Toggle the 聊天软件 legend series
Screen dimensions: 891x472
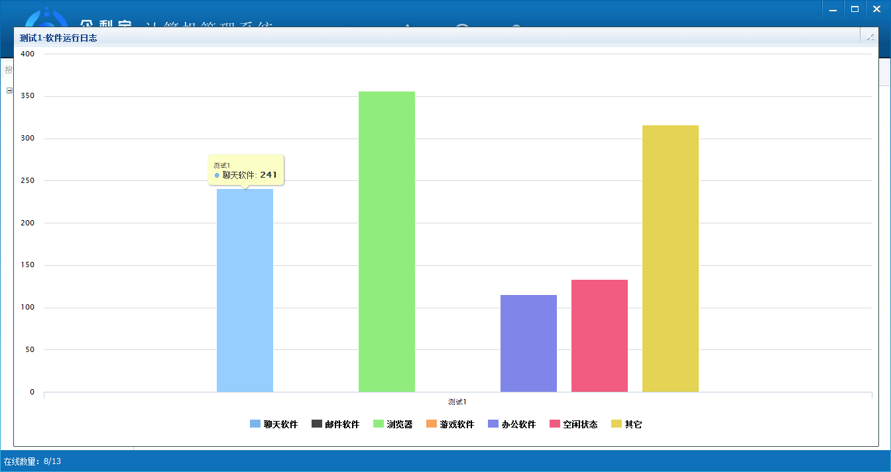pos(274,424)
